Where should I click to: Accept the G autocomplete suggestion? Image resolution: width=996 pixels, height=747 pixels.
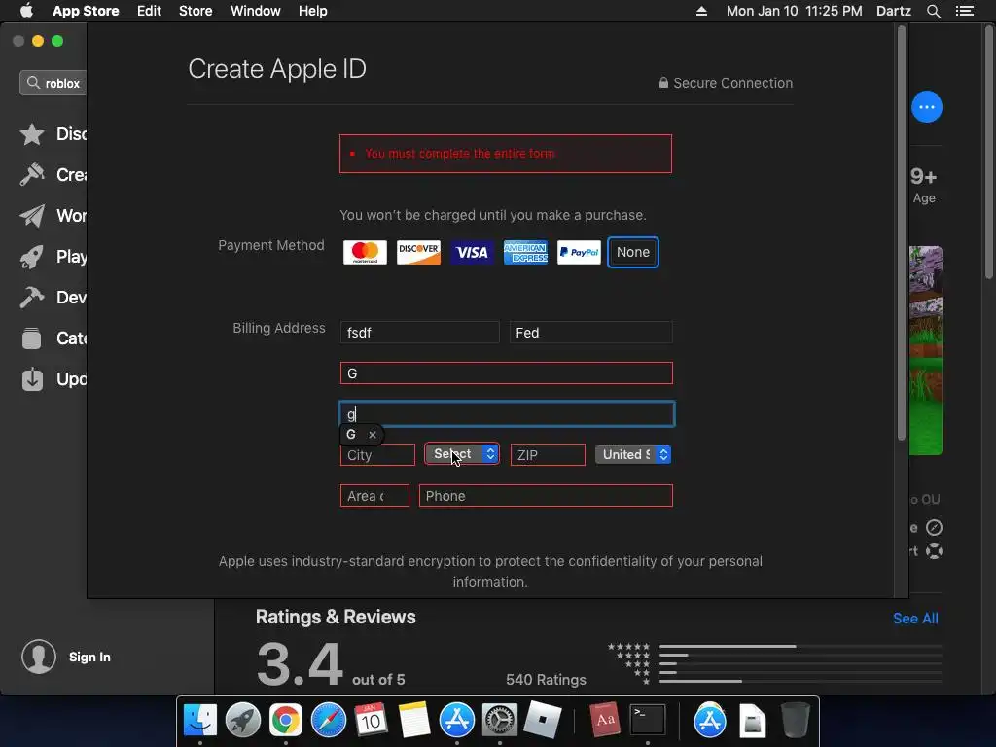[x=350, y=435]
